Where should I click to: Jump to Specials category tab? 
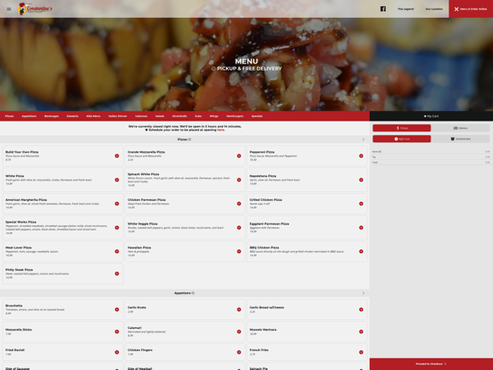point(257,116)
